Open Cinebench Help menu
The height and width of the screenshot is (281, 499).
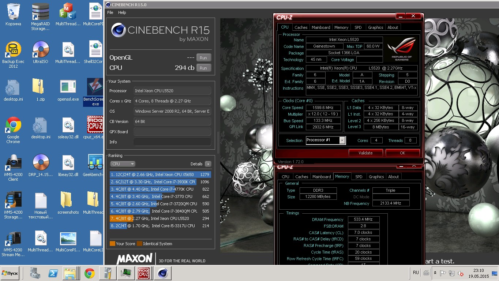pyautogui.click(x=122, y=12)
